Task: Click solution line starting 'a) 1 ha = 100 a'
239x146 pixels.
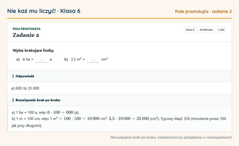Action: (45, 113)
